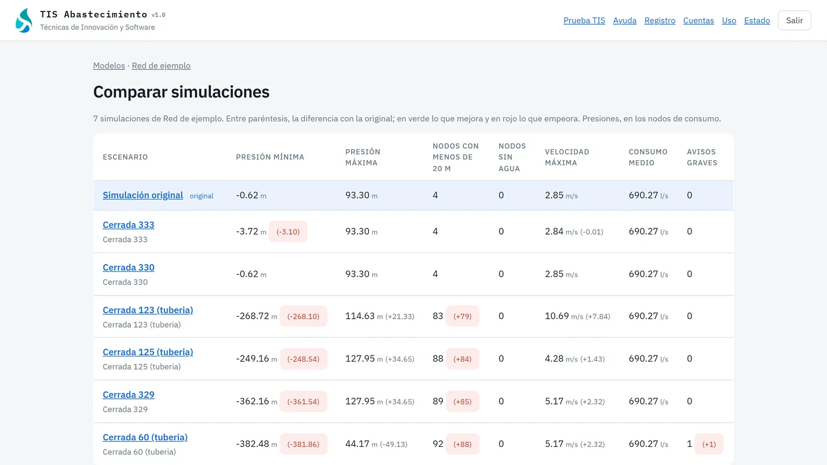Open the Cerrada 330 scenario
827x465 pixels.
(129, 268)
